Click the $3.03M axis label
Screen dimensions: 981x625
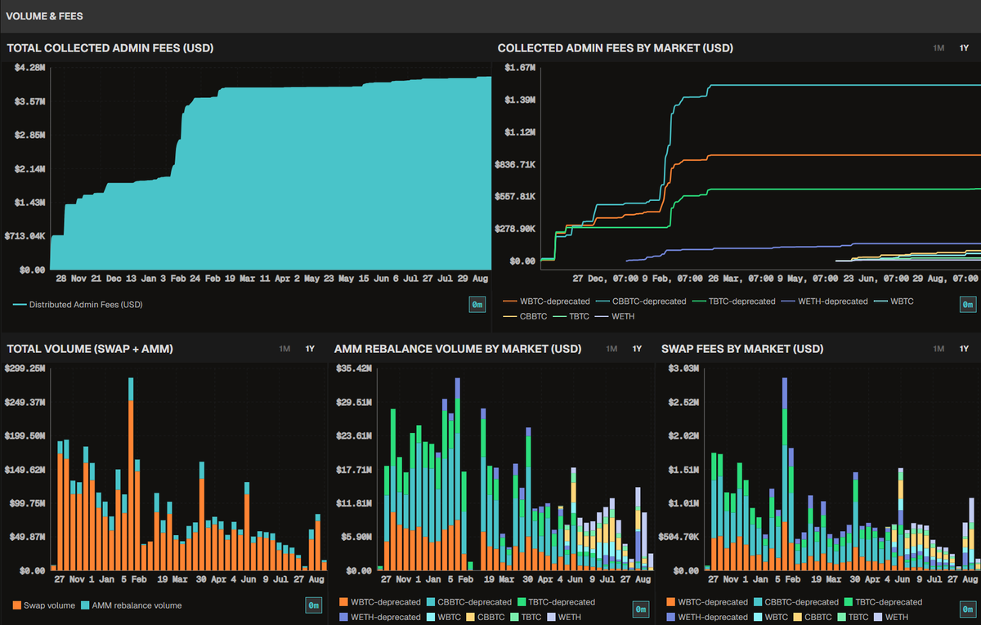pos(684,368)
